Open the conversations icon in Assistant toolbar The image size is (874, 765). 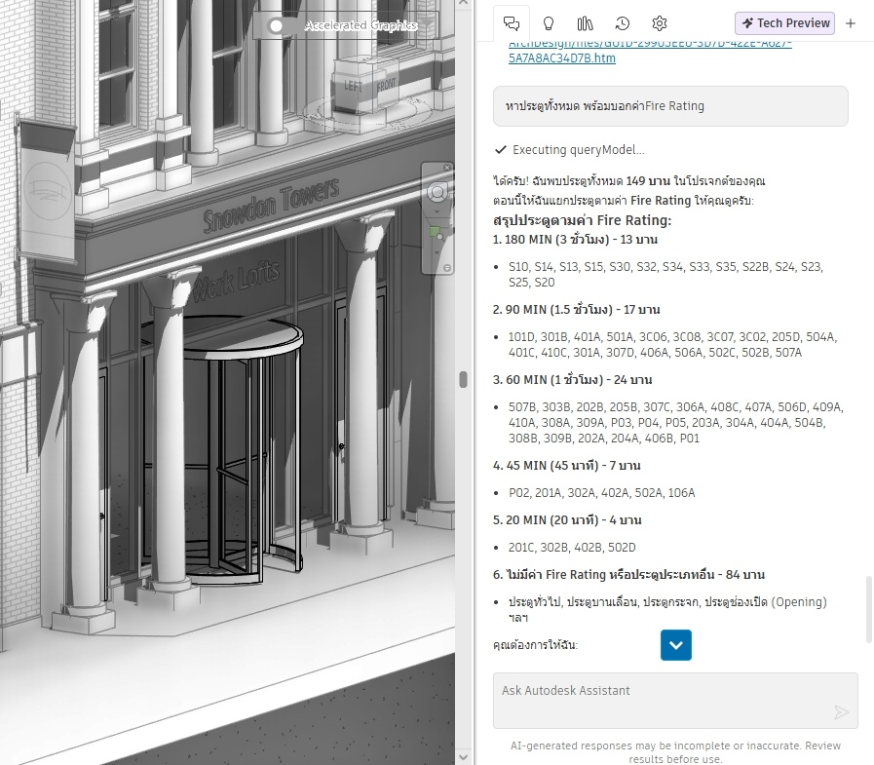click(513, 22)
